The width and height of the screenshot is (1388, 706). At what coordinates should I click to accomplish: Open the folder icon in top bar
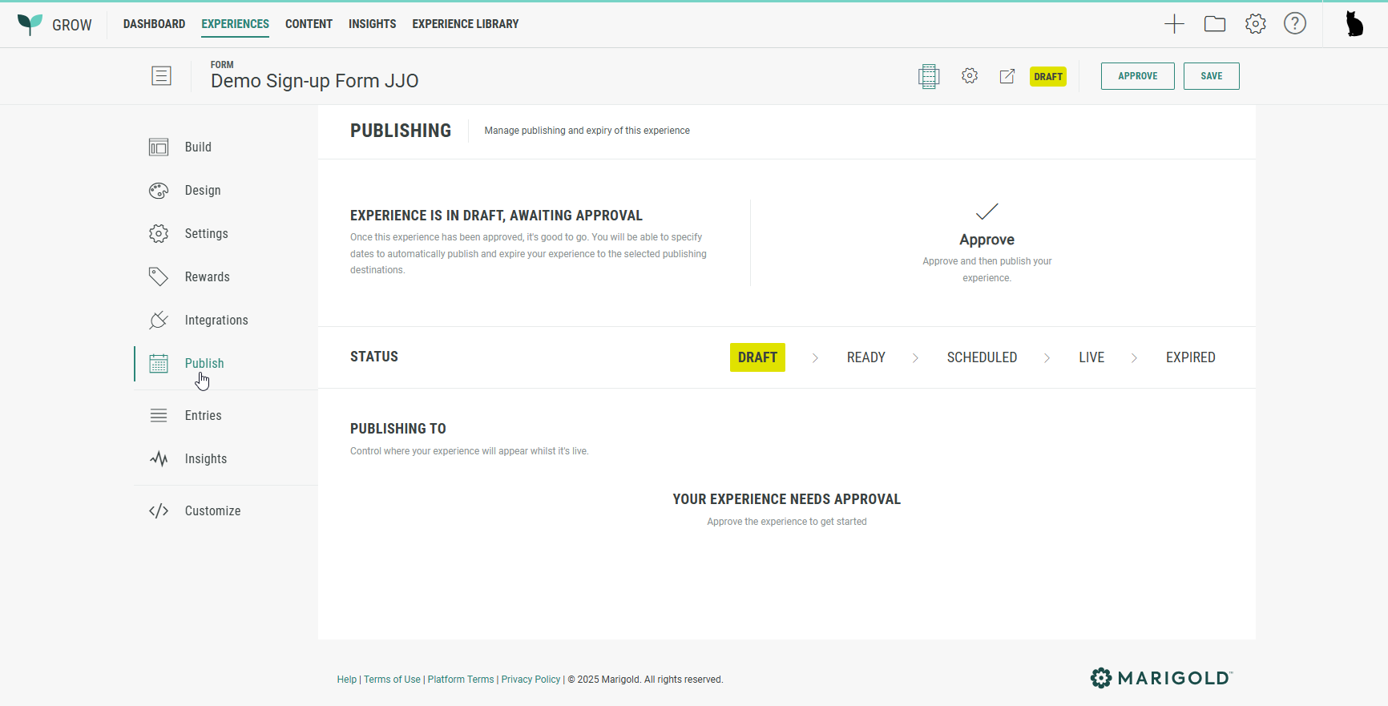coord(1215,24)
